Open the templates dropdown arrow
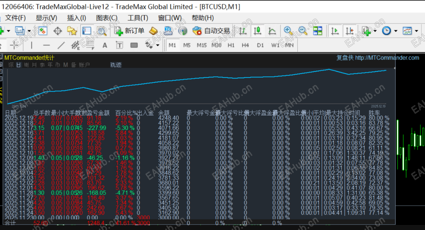Screen dimensions: 425x230 pos(416,31)
